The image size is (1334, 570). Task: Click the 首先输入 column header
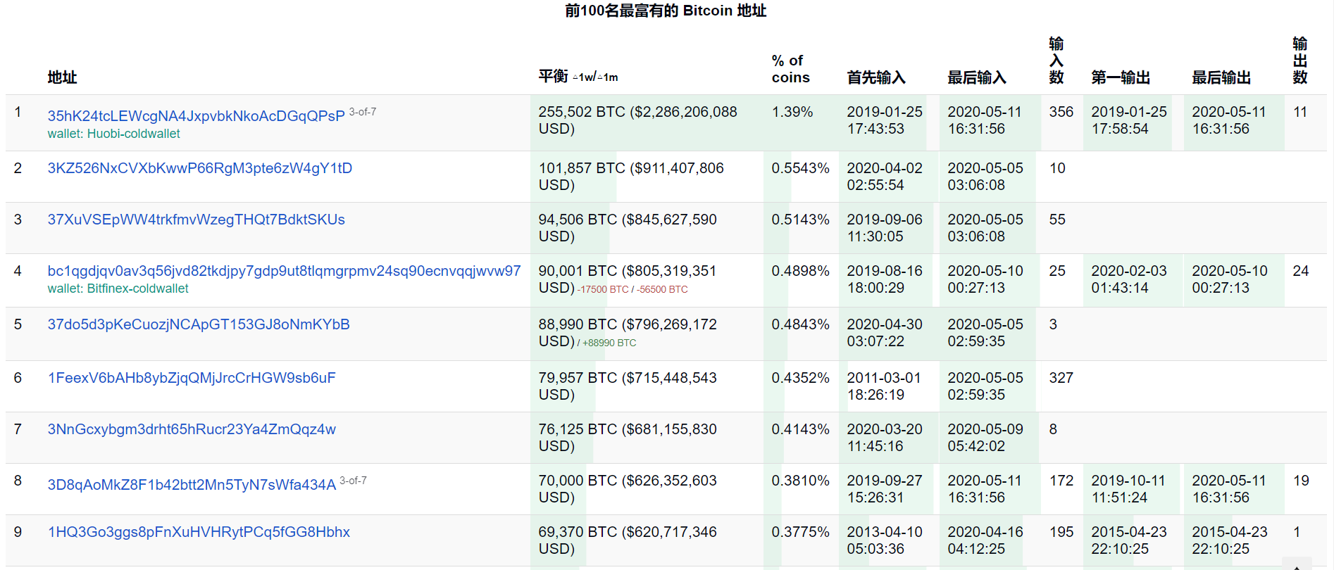[x=875, y=77]
